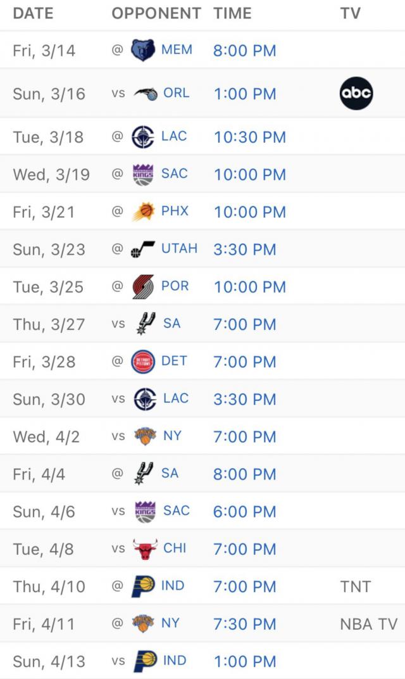The width and height of the screenshot is (405, 679).
Task: Click the 10:30 PM game time
Action: click(250, 137)
